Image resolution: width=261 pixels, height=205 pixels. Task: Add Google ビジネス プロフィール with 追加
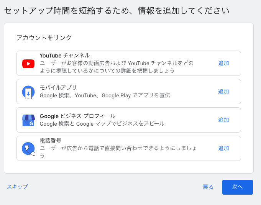pyautogui.click(x=223, y=120)
